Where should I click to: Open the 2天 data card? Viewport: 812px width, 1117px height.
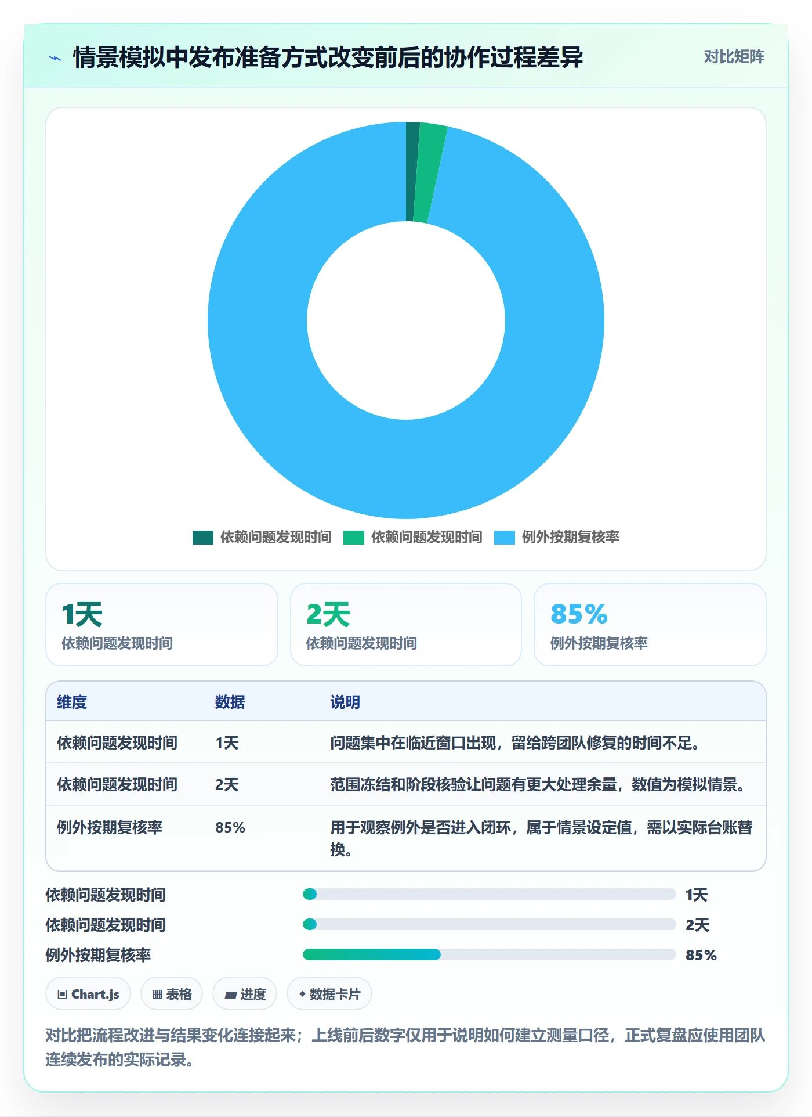(406, 625)
